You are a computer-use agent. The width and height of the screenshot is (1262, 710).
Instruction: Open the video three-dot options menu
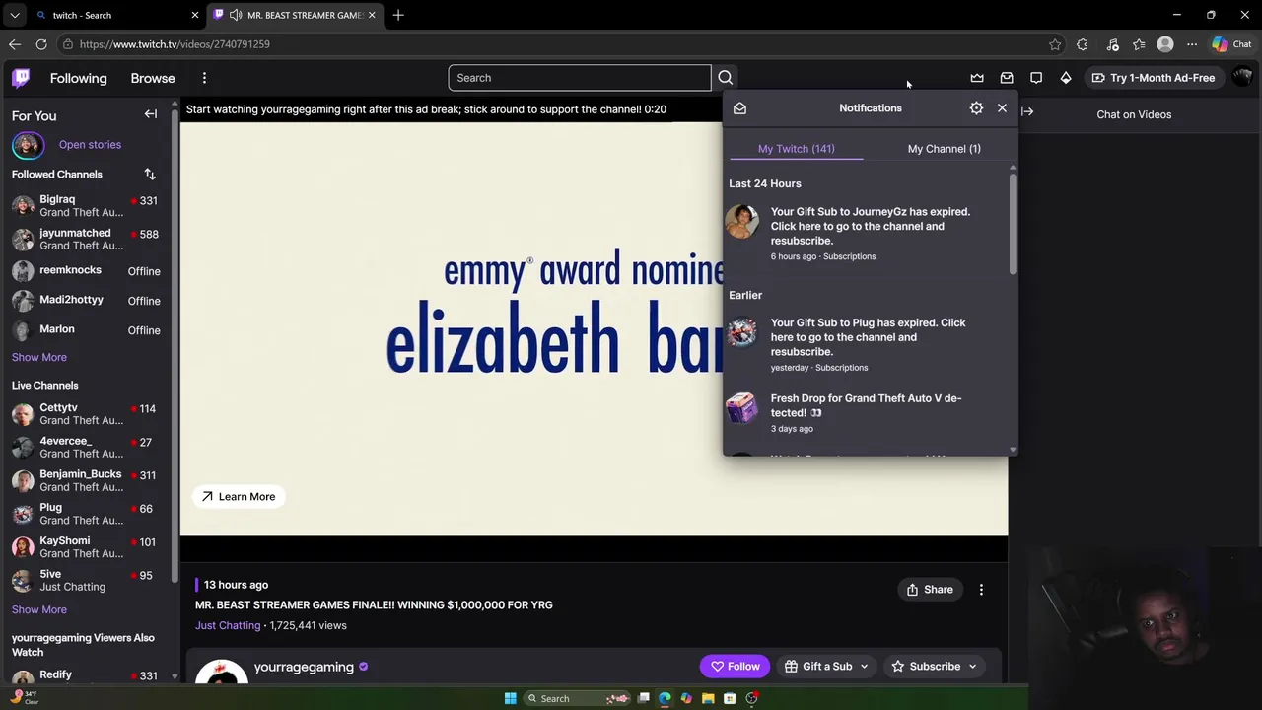click(x=981, y=590)
